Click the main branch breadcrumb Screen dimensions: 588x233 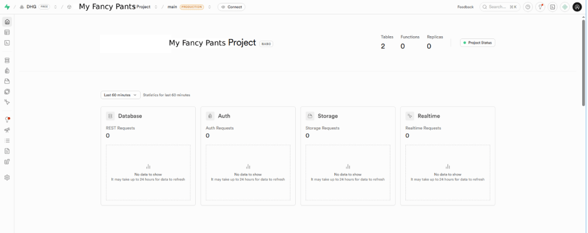point(172,7)
